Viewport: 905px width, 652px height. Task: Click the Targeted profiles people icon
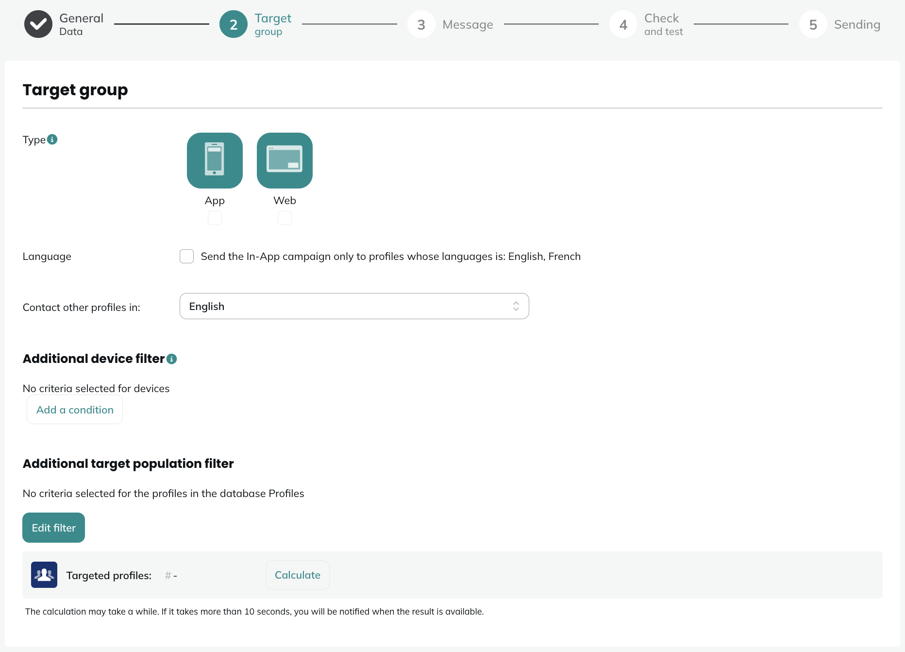click(44, 575)
